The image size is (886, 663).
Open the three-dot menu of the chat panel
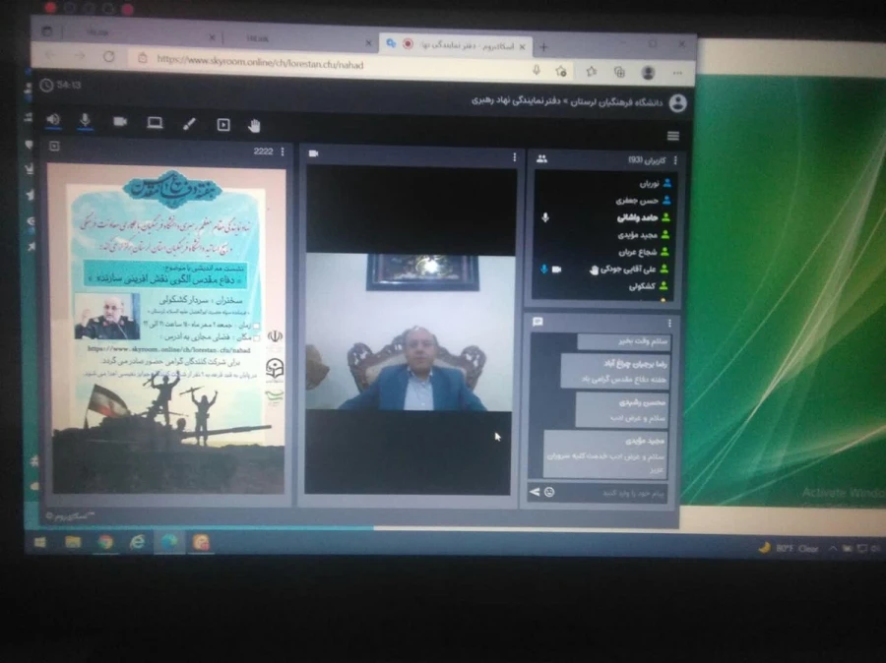point(669,323)
